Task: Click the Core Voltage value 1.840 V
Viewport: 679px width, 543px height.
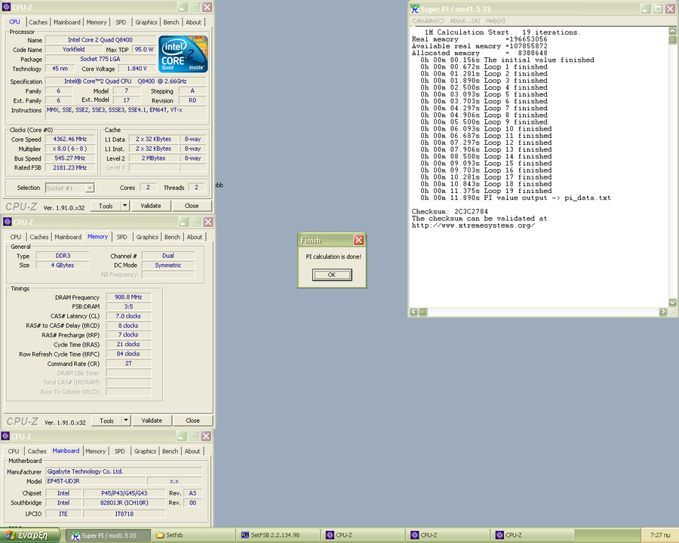Action: click(137, 69)
